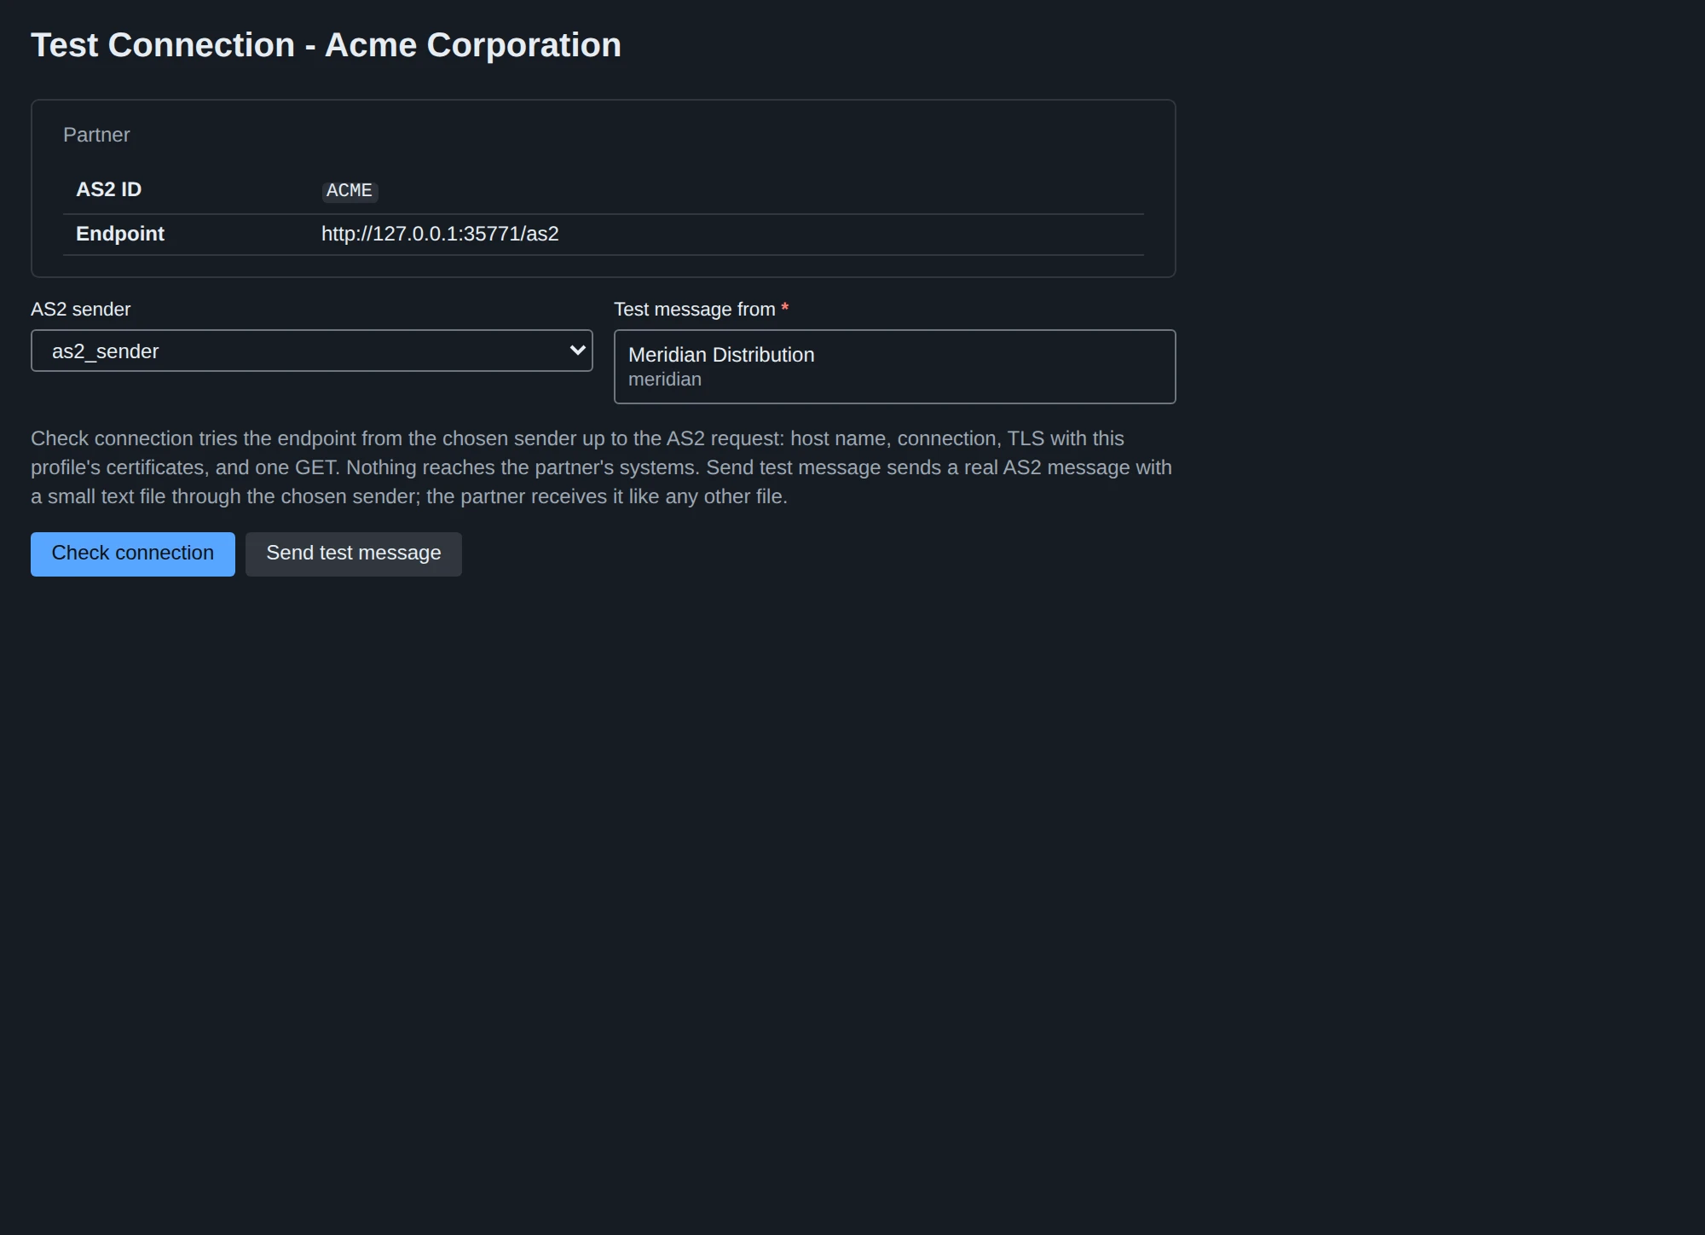This screenshot has height=1235, width=1705.
Task: Click the Check connection button
Action: [133, 554]
